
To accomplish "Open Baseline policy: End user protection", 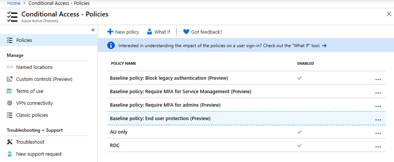I will click(x=161, y=118).
